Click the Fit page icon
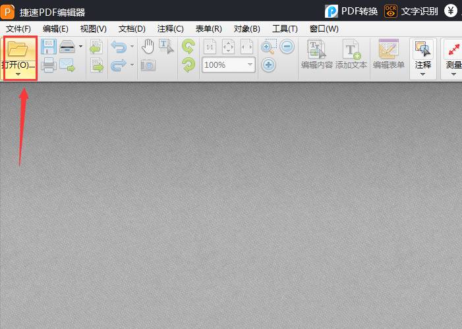The width and height of the screenshot is (462, 329). 228,47
